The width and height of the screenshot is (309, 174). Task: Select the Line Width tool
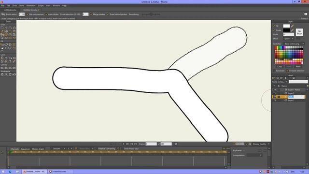click(2, 48)
